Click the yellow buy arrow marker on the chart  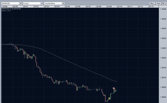[x=109, y=98]
